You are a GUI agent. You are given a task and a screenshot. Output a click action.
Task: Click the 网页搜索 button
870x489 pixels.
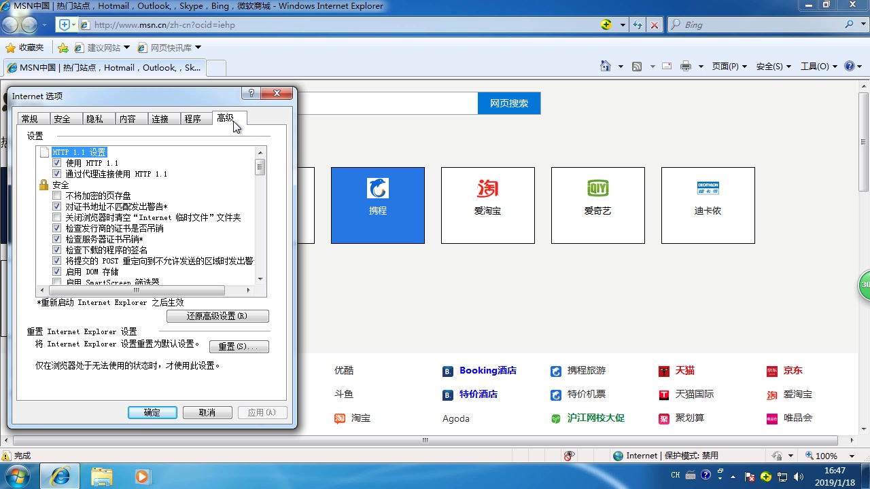tap(509, 103)
